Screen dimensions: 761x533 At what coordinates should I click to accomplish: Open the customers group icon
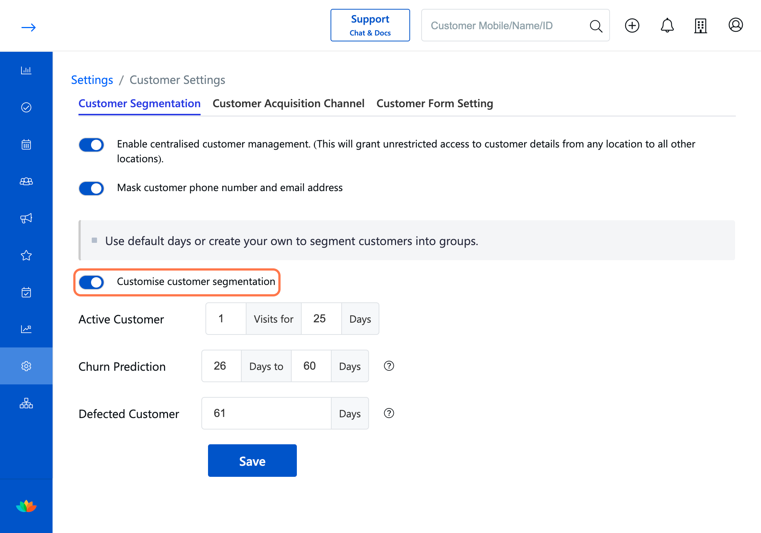(x=26, y=181)
